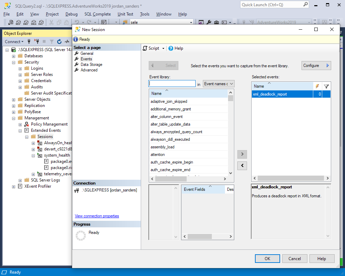Image resolution: width=345 pixels, height=276 pixels.
Task: Click the search magnifier in Quick Launch
Action: [x=305, y=4]
